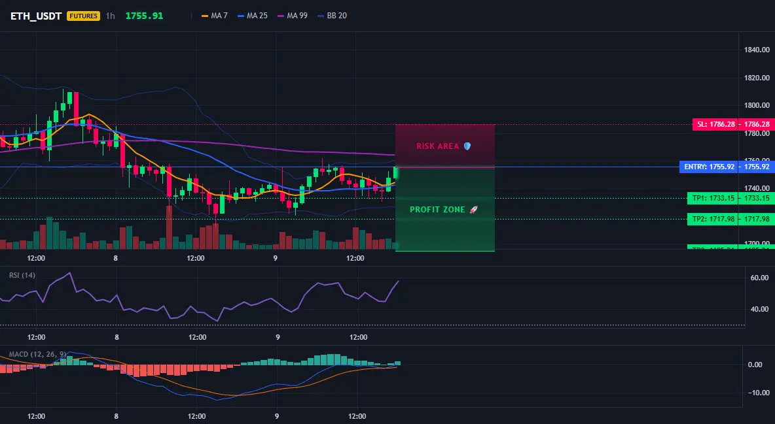Click the RSI (14) indicator label

click(x=22, y=275)
